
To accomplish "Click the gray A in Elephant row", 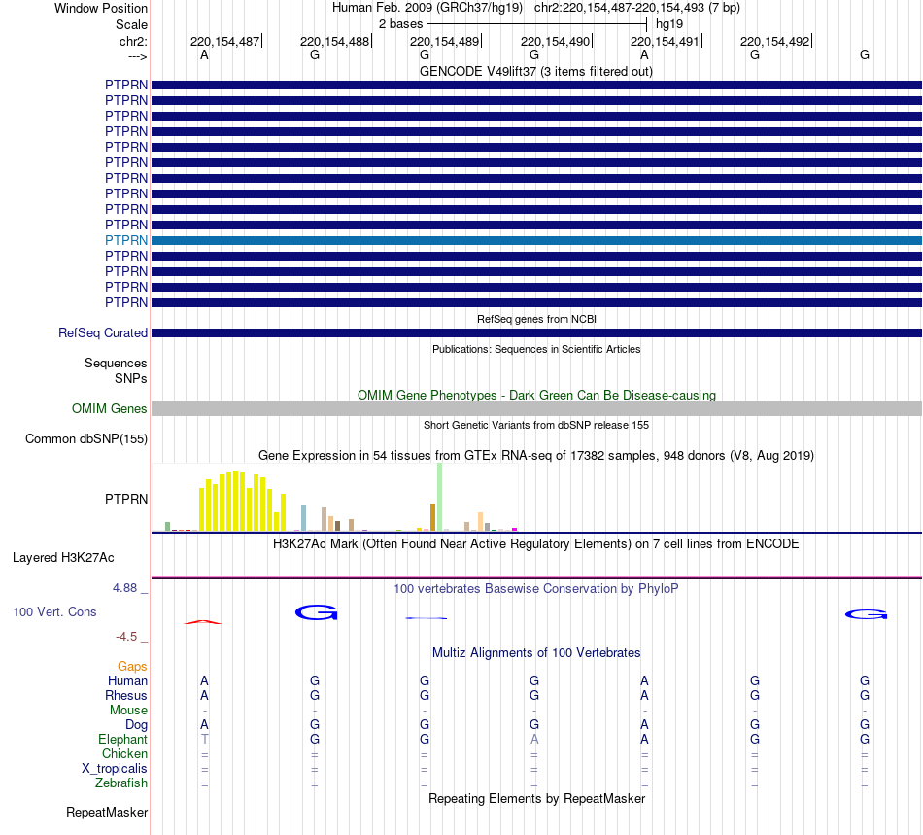I will click(534, 739).
